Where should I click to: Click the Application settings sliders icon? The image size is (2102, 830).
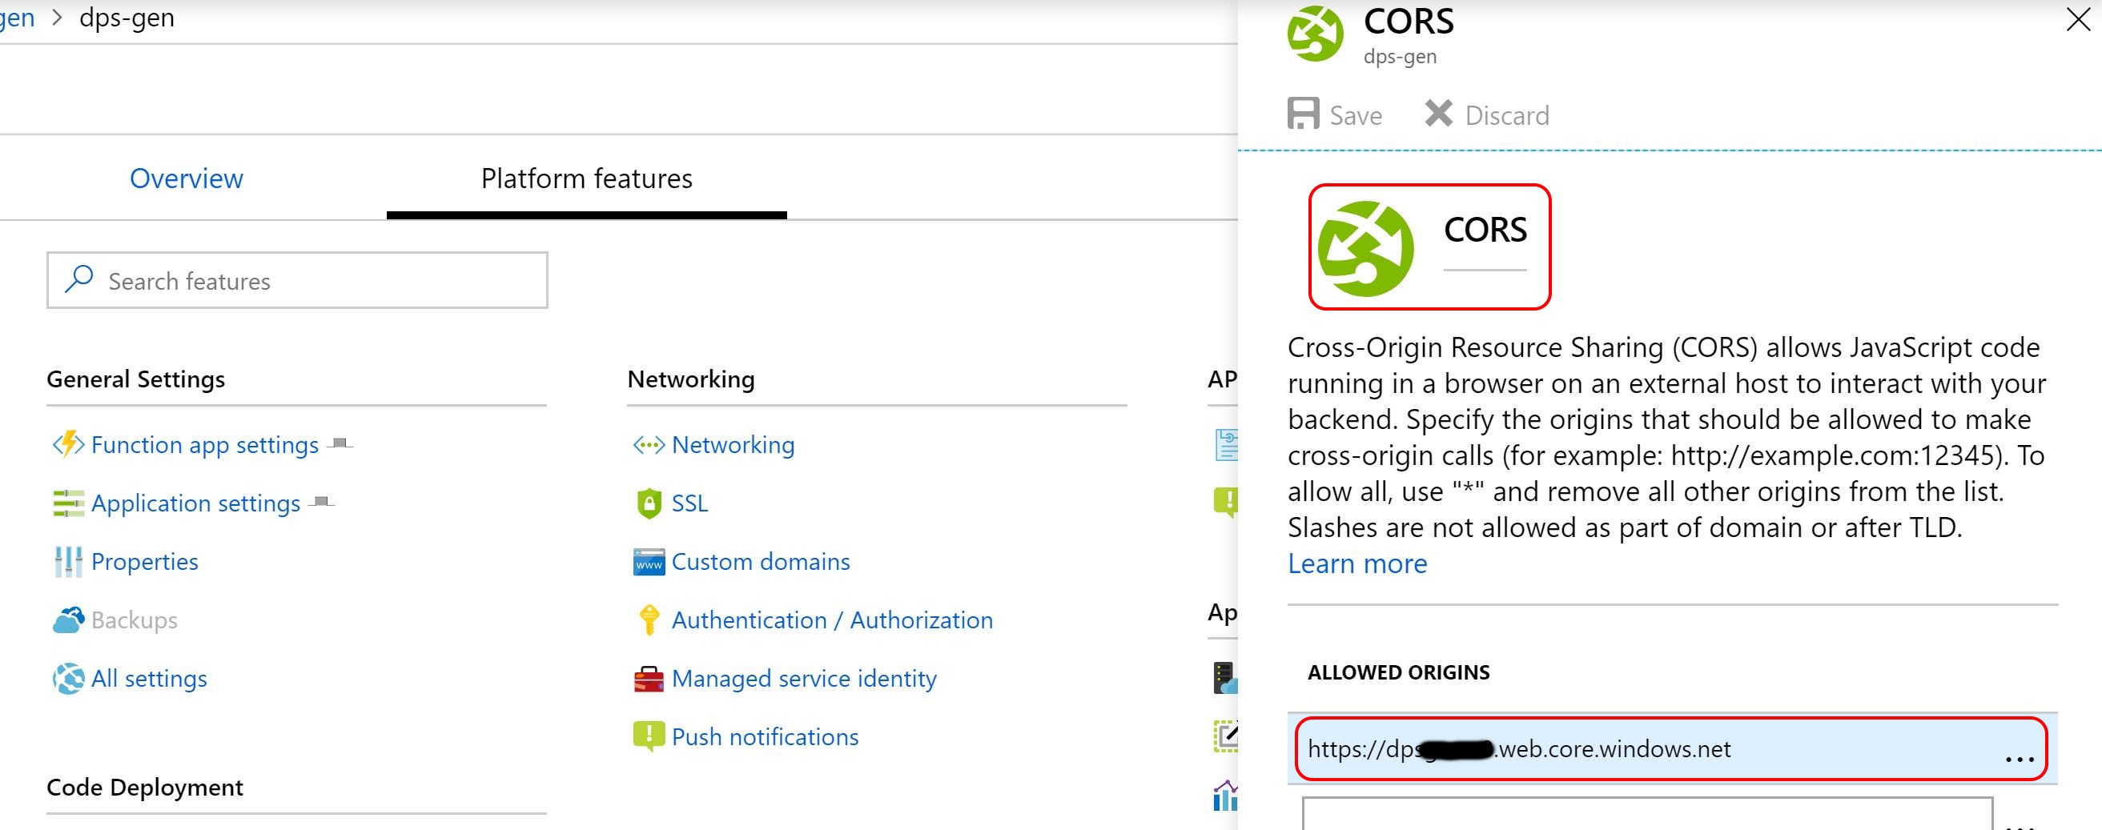(69, 503)
